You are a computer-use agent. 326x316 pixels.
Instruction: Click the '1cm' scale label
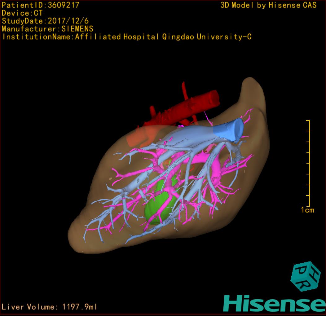tap(307, 210)
